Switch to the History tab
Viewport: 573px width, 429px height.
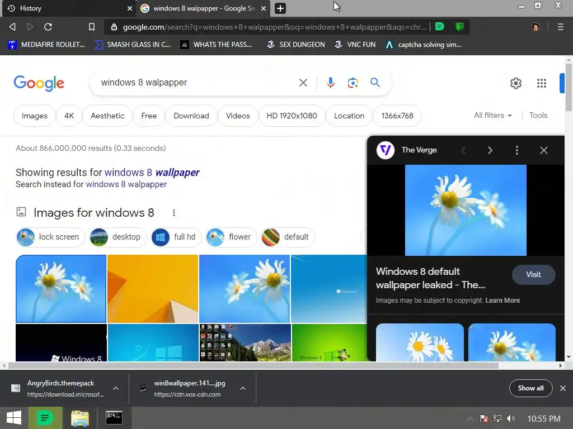[69, 8]
